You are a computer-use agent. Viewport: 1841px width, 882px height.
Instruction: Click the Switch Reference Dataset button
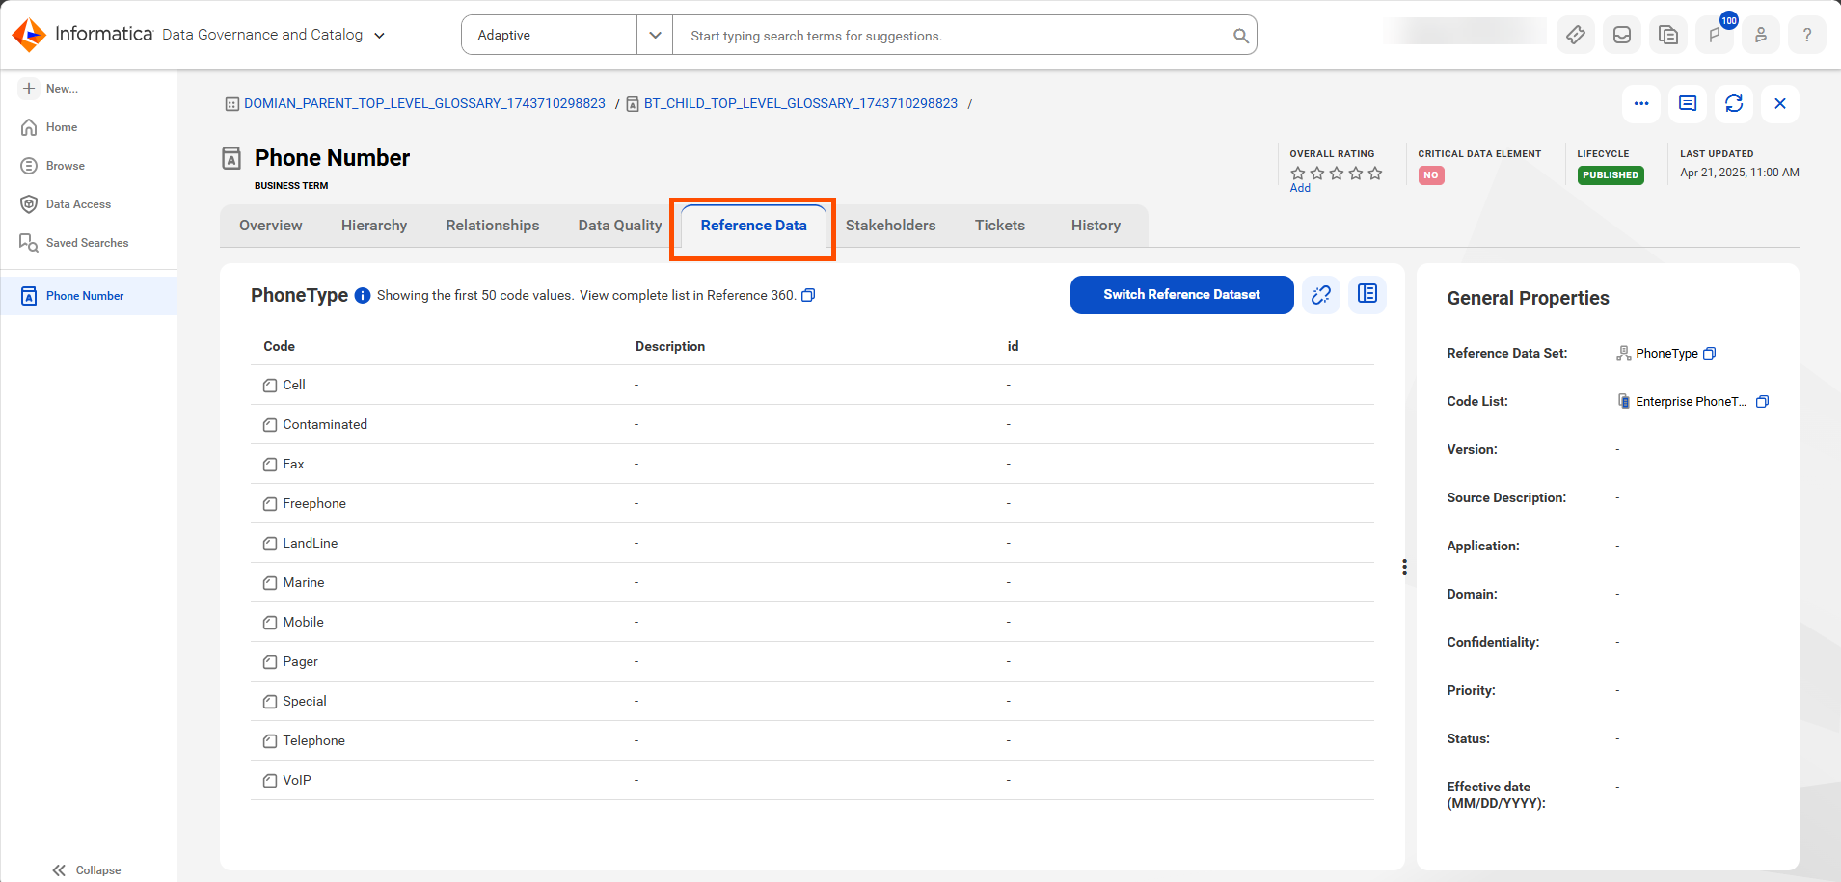(x=1182, y=295)
